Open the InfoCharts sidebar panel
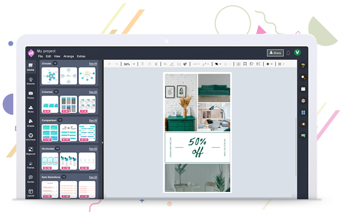The height and width of the screenshot is (212, 344). pos(31,137)
